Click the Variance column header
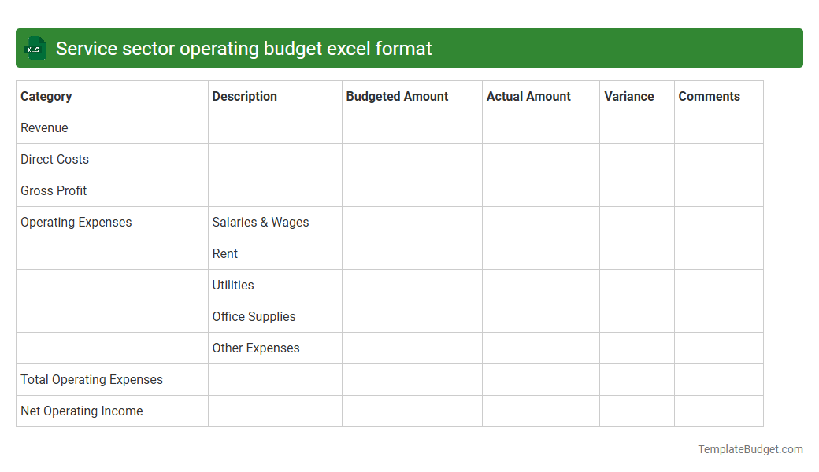819x472 pixels. [629, 96]
